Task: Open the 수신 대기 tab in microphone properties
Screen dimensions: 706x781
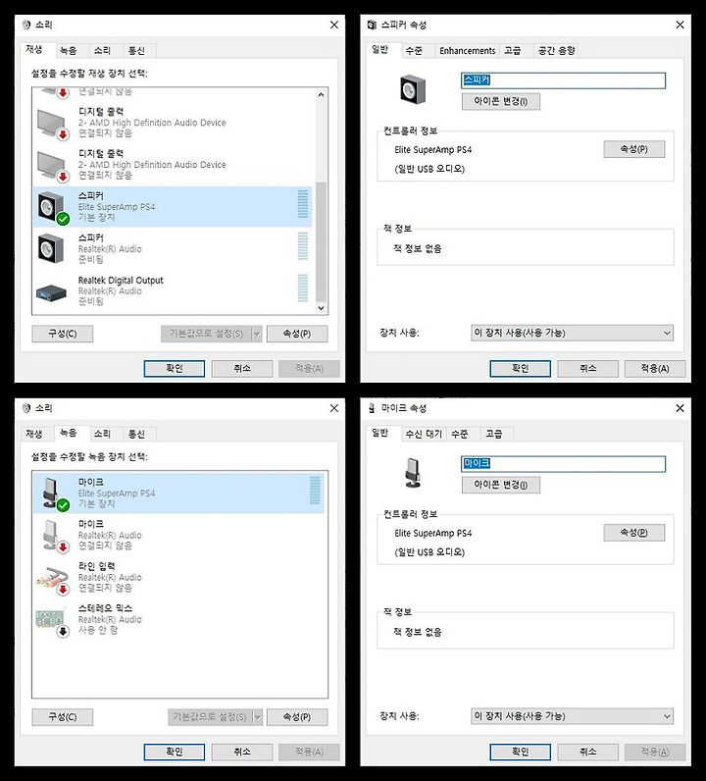Action: [424, 434]
